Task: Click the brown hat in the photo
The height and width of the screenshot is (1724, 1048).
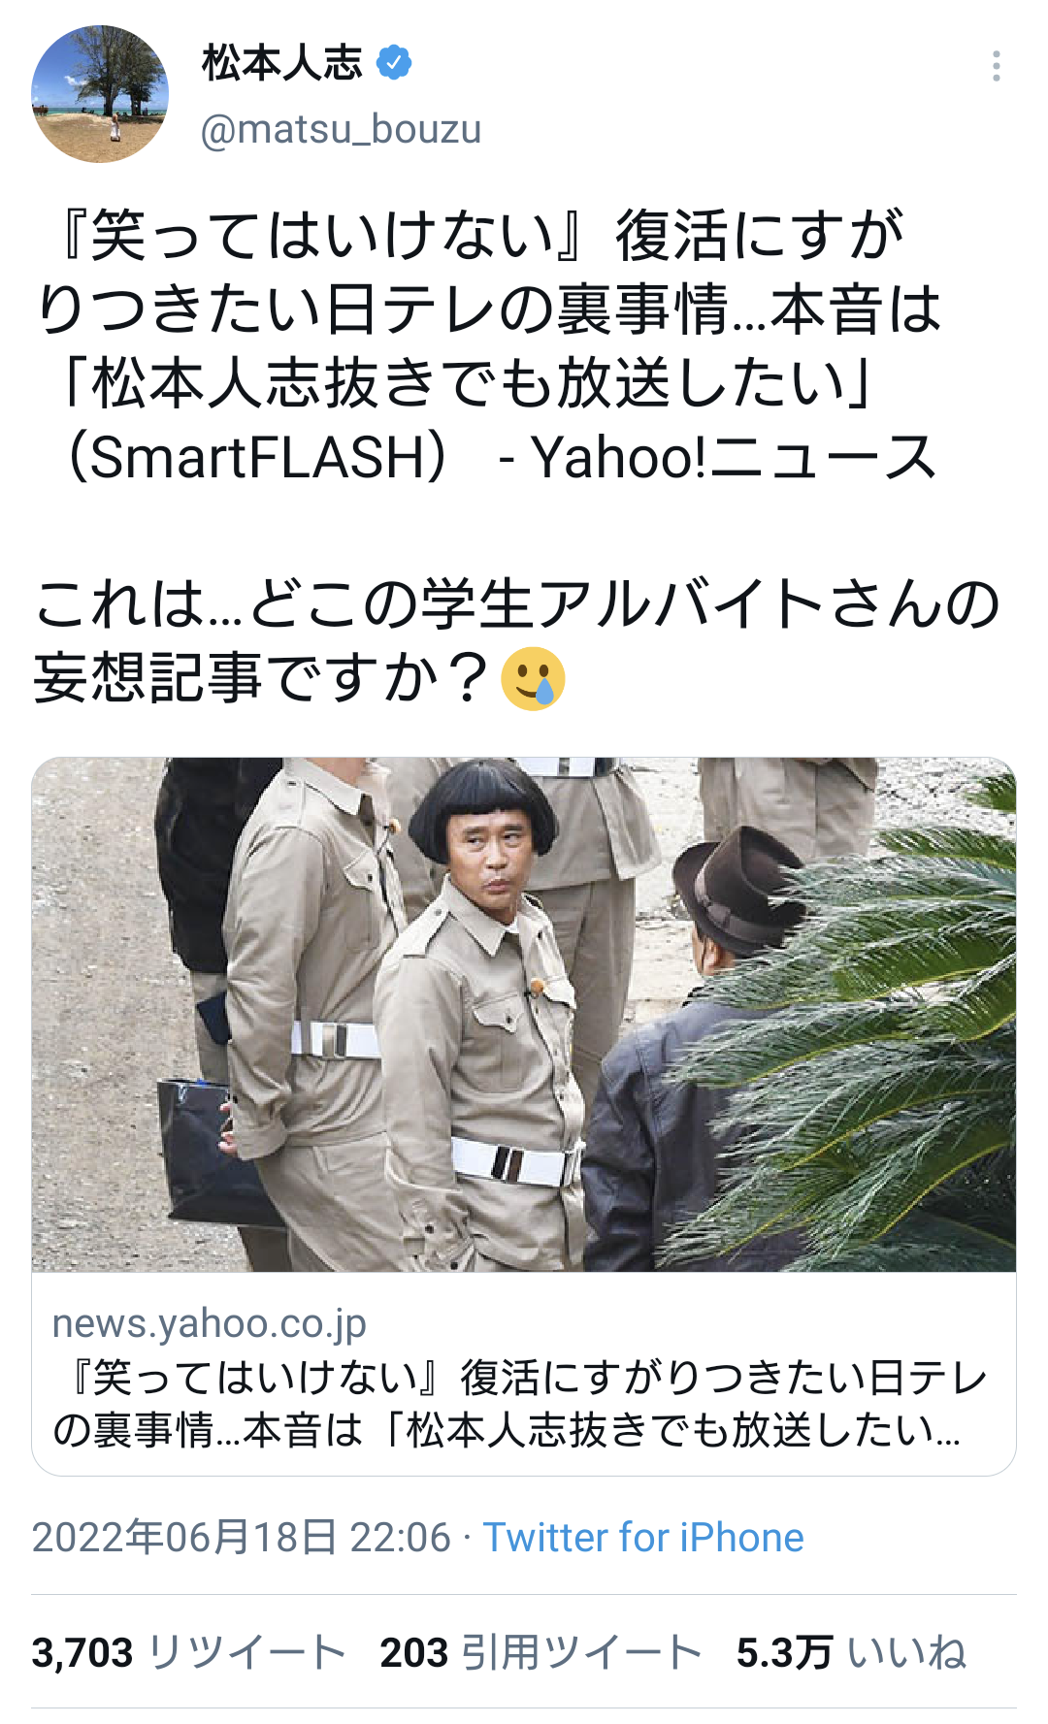Action: coord(737,891)
